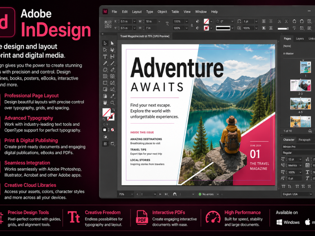315x236 pixels.
Task: Switch to the Paragraph tab
Action: pos(304,140)
